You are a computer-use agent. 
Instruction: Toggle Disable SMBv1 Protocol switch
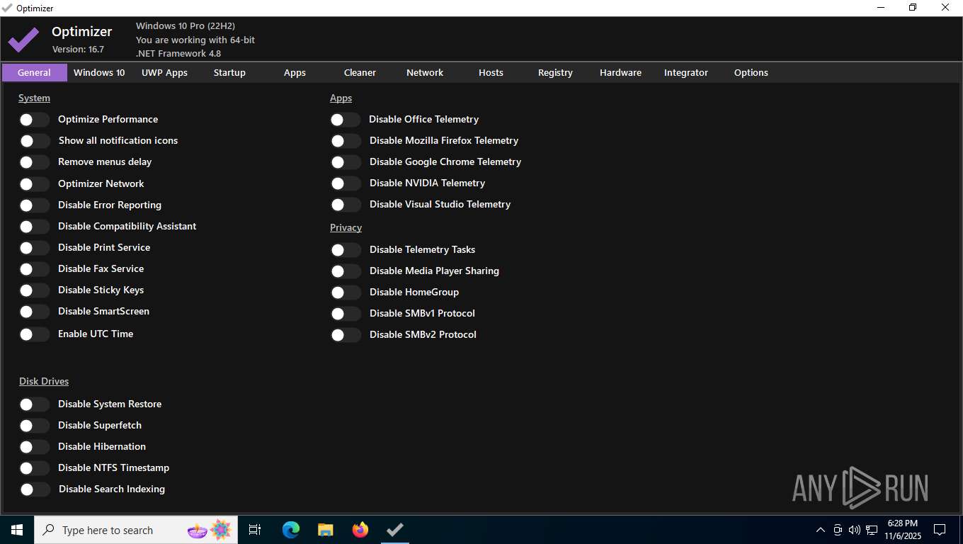(346, 314)
